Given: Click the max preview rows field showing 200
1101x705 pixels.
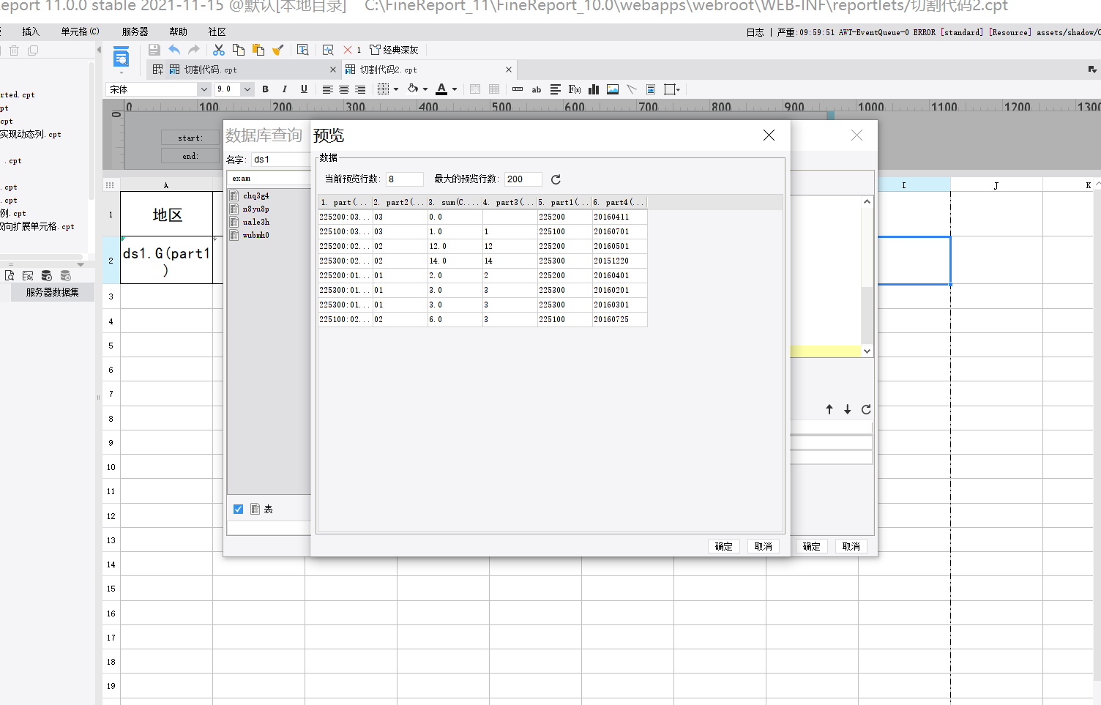Looking at the screenshot, I should pyautogui.click(x=523, y=179).
